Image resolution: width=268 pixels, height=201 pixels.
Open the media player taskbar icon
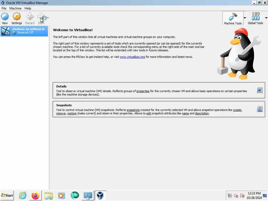(x=61, y=196)
